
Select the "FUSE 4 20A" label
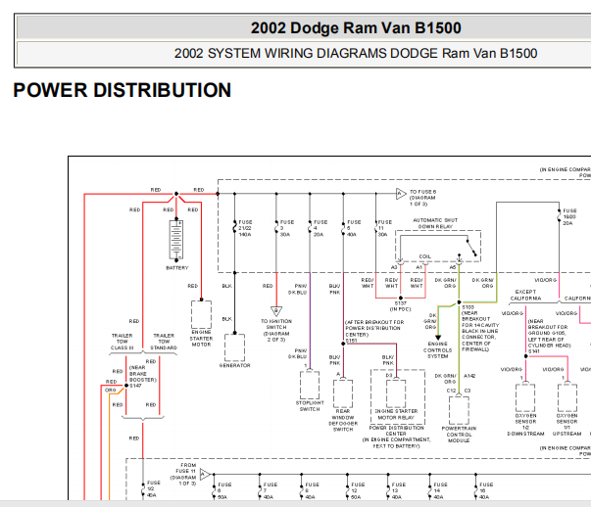pyautogui.click(x=320, y=228)
